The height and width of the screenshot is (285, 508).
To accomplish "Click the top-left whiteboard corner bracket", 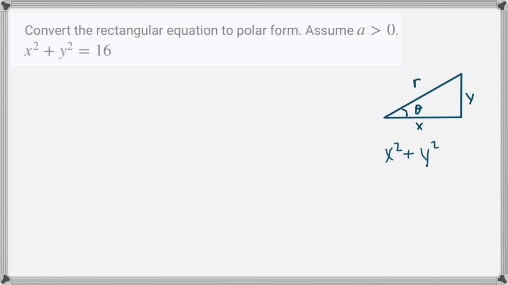I will pyautogui.click(x=5, y=5).
